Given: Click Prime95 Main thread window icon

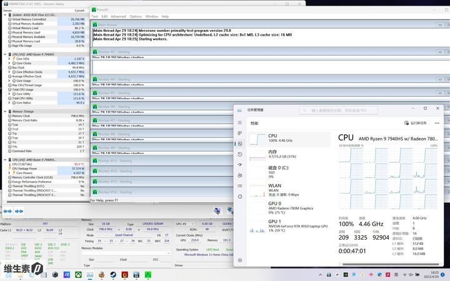Looking at the screenshot, I should tap(95, 25).
